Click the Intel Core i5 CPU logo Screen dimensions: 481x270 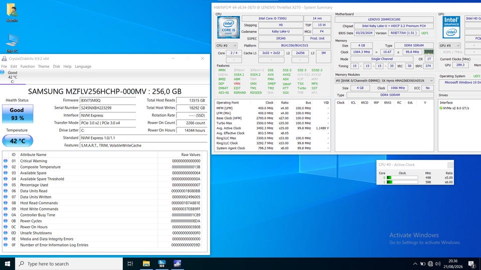228,27
